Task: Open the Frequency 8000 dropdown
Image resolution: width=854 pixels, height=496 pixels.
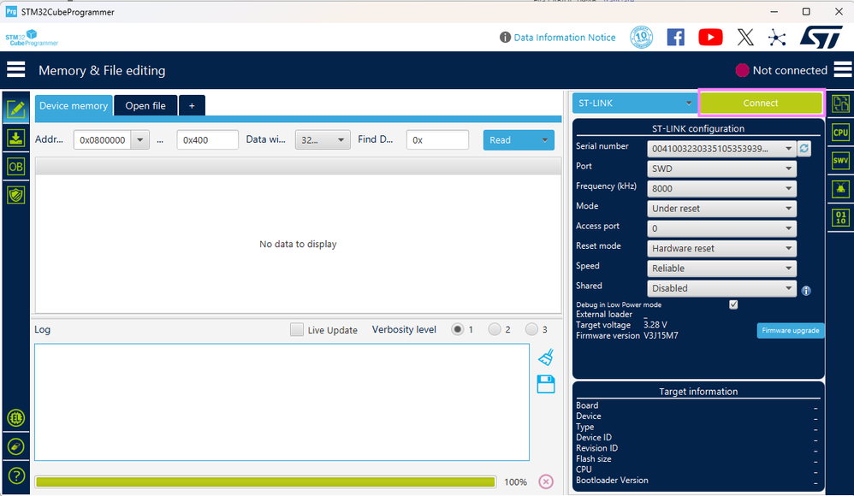Action: tap(721, 188)
